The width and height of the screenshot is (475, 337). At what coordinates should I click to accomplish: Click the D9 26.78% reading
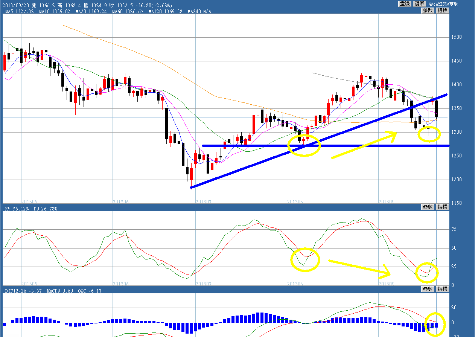coord(46,208)
